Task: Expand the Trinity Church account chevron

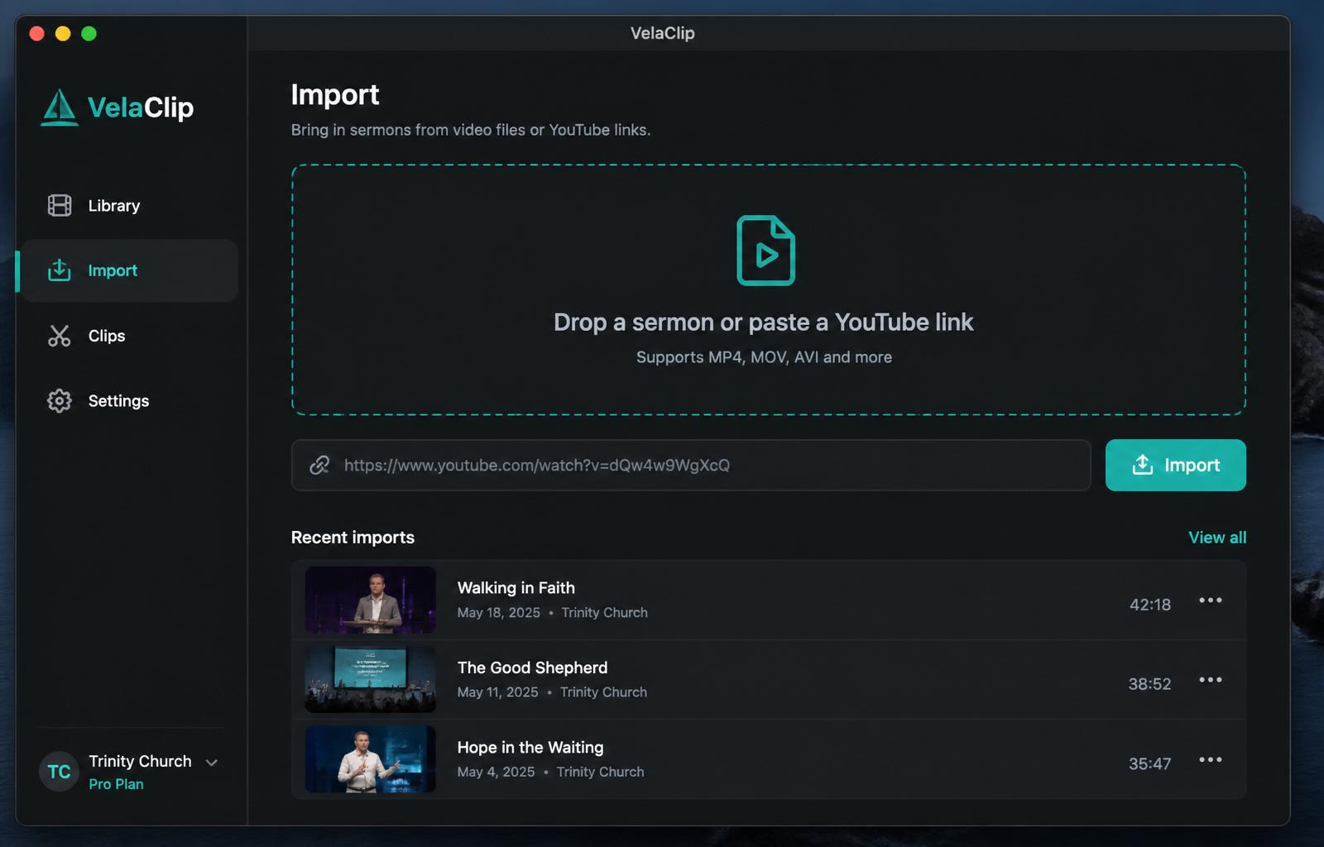Action: (x=212, y=763)
